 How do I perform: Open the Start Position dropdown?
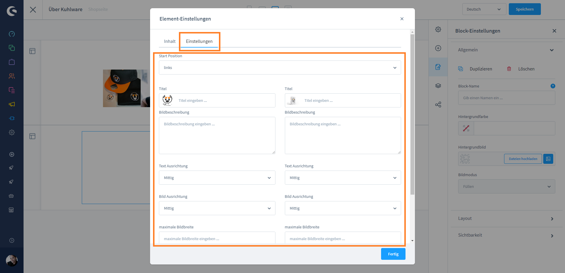(x=280, y=68)
